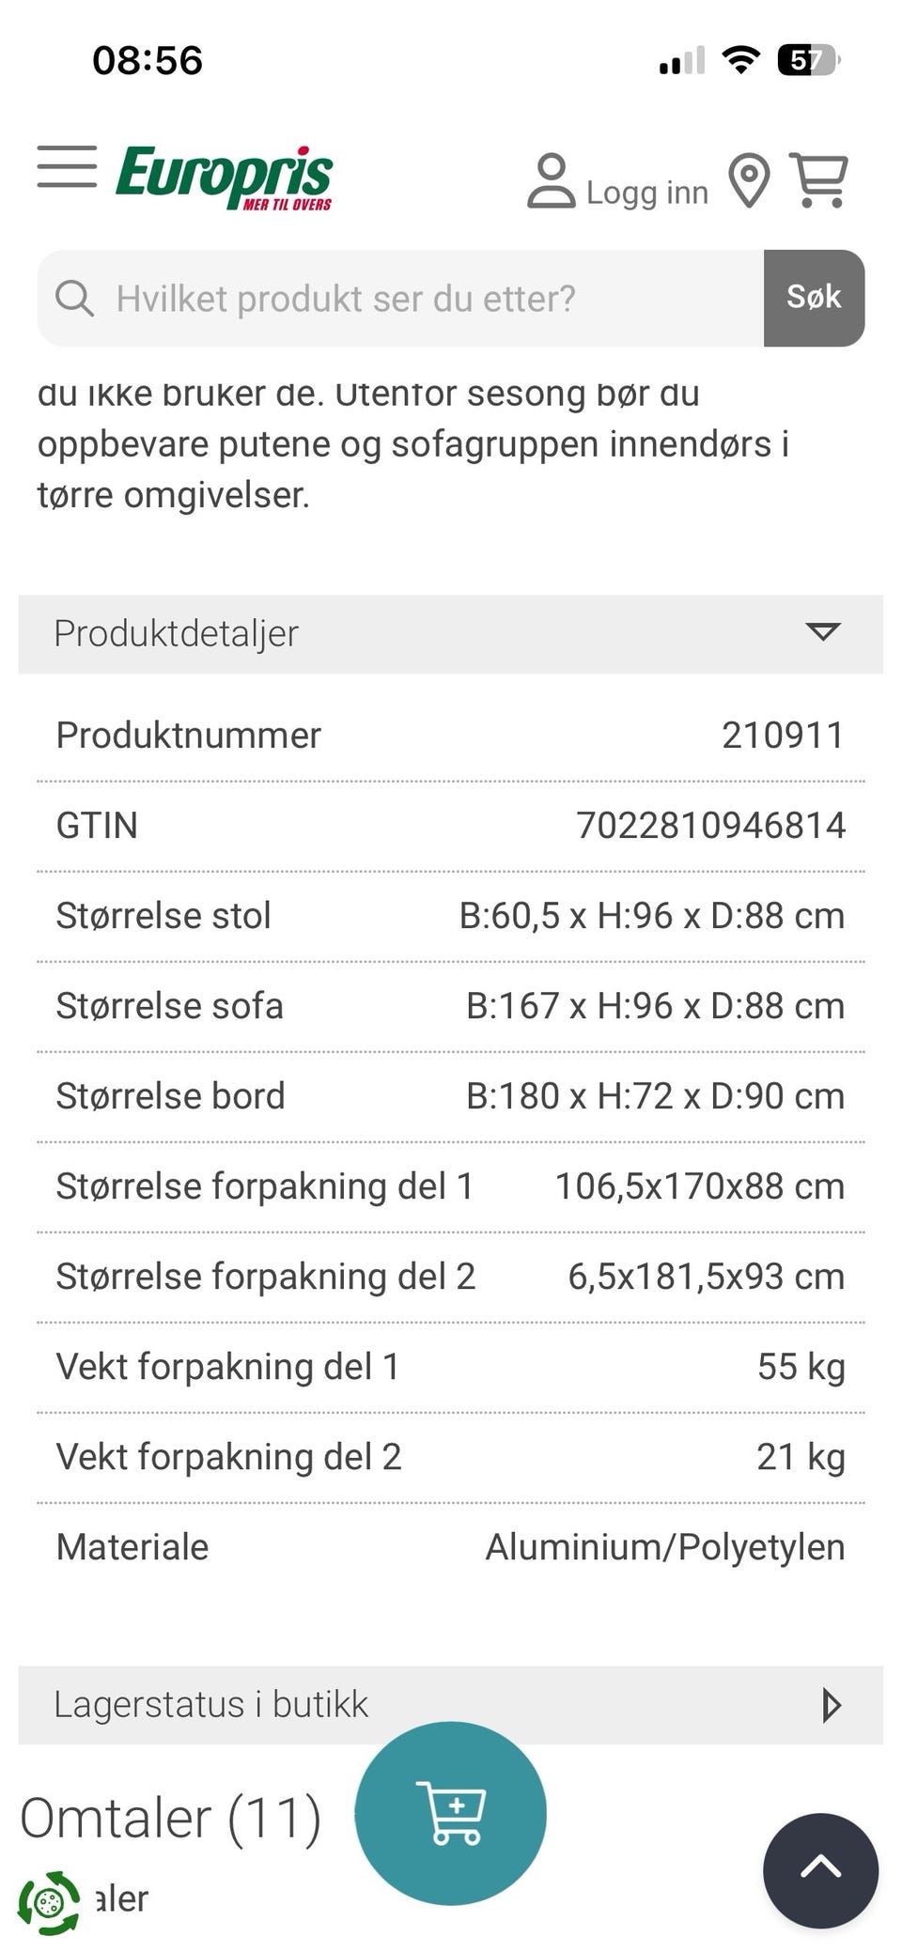
Task: Open the green cookie settings icon
Action: click(49, 1903)
